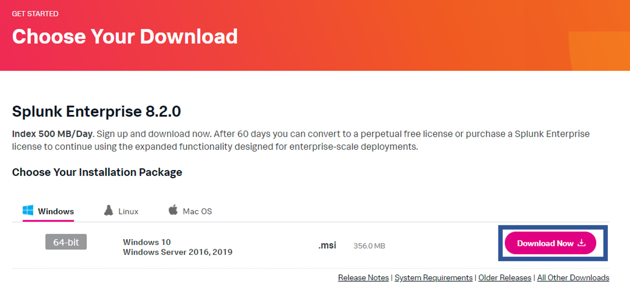The image size is (630, 303).
Task: Click the Windows 10 text
Action: (147, 242)
